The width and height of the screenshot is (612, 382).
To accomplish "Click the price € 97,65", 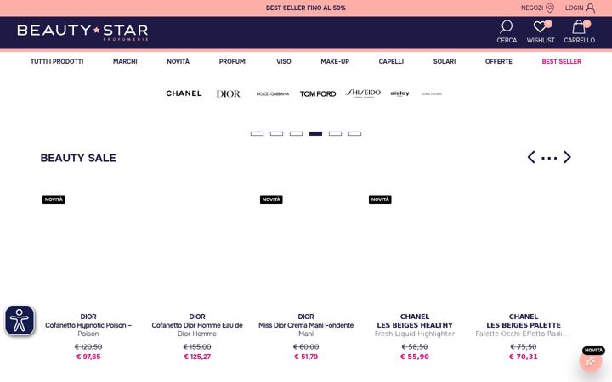I will tap(88, 357).
